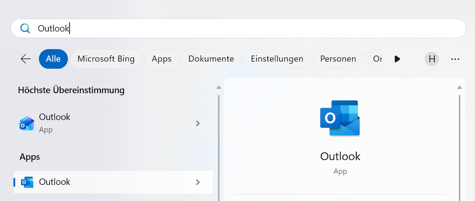Click classic Outlook icon in Apps list

(27, 182)
